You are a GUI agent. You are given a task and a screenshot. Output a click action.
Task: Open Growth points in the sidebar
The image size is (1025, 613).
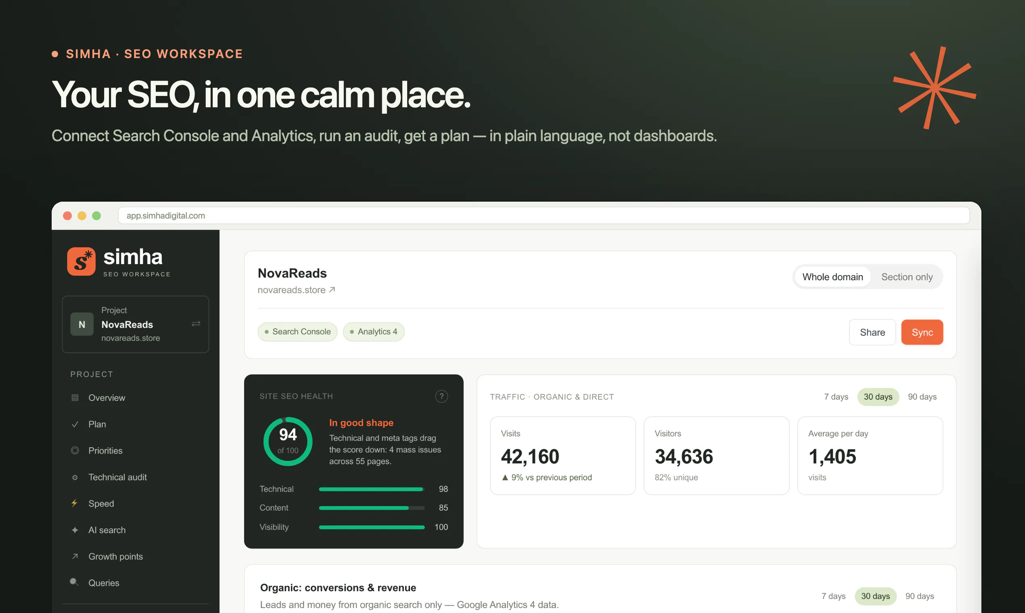[x=136, y=557]
